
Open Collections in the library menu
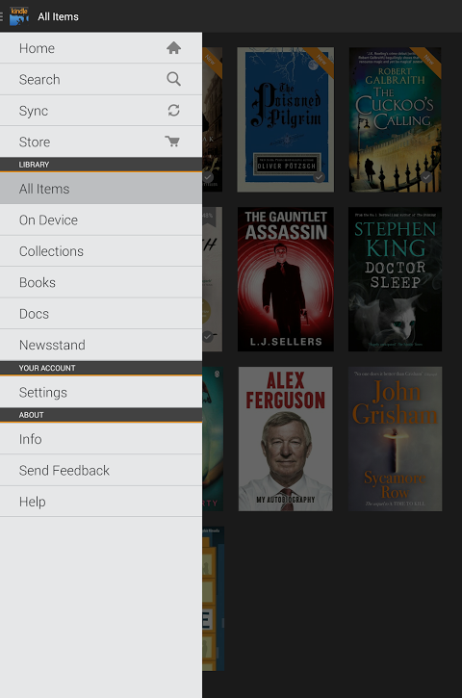tap(101, 251)
